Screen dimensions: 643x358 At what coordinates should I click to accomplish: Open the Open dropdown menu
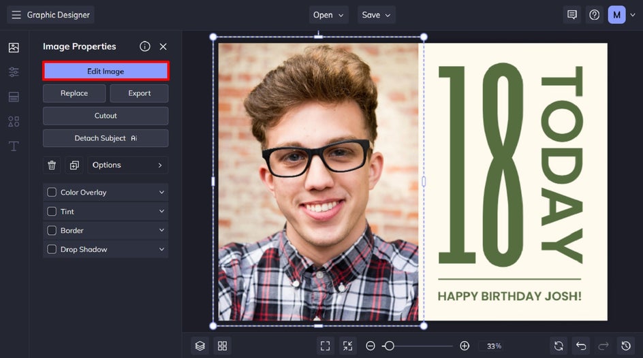tap(328, 15)
